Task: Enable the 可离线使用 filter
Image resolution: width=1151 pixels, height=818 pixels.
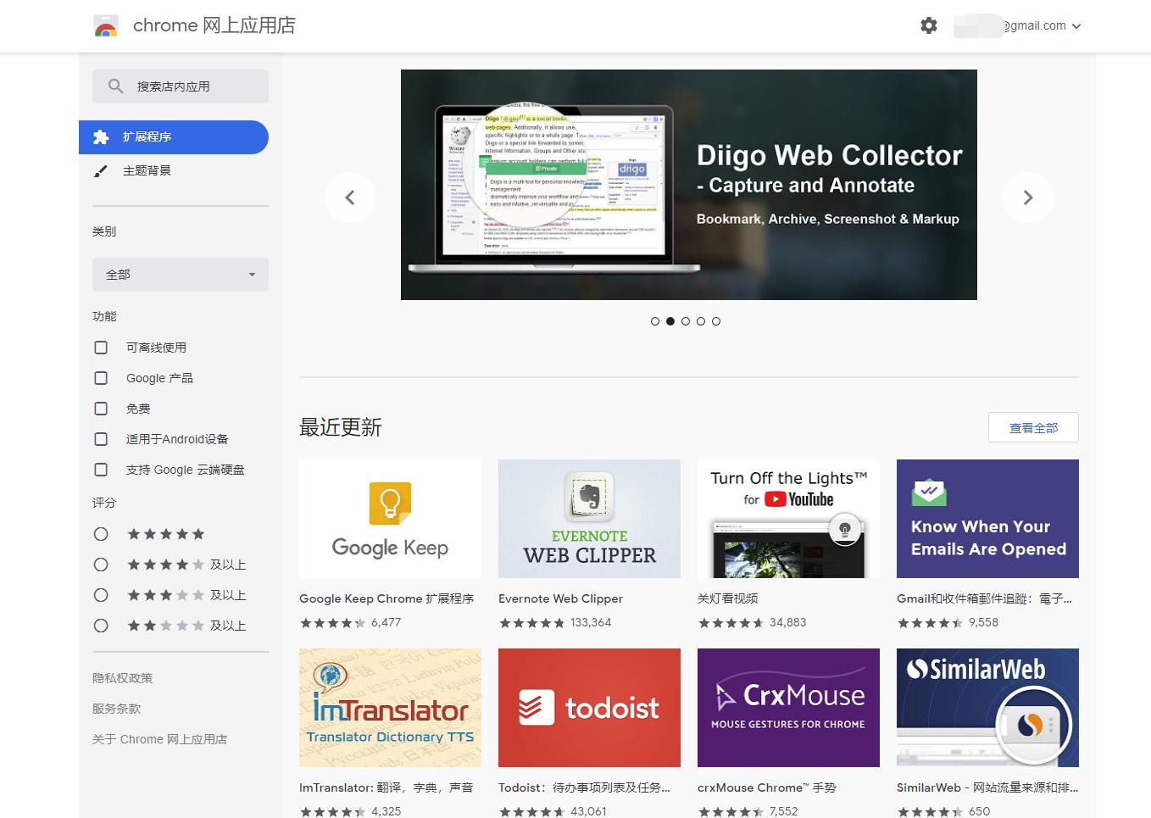Action: tap(101, 347)
